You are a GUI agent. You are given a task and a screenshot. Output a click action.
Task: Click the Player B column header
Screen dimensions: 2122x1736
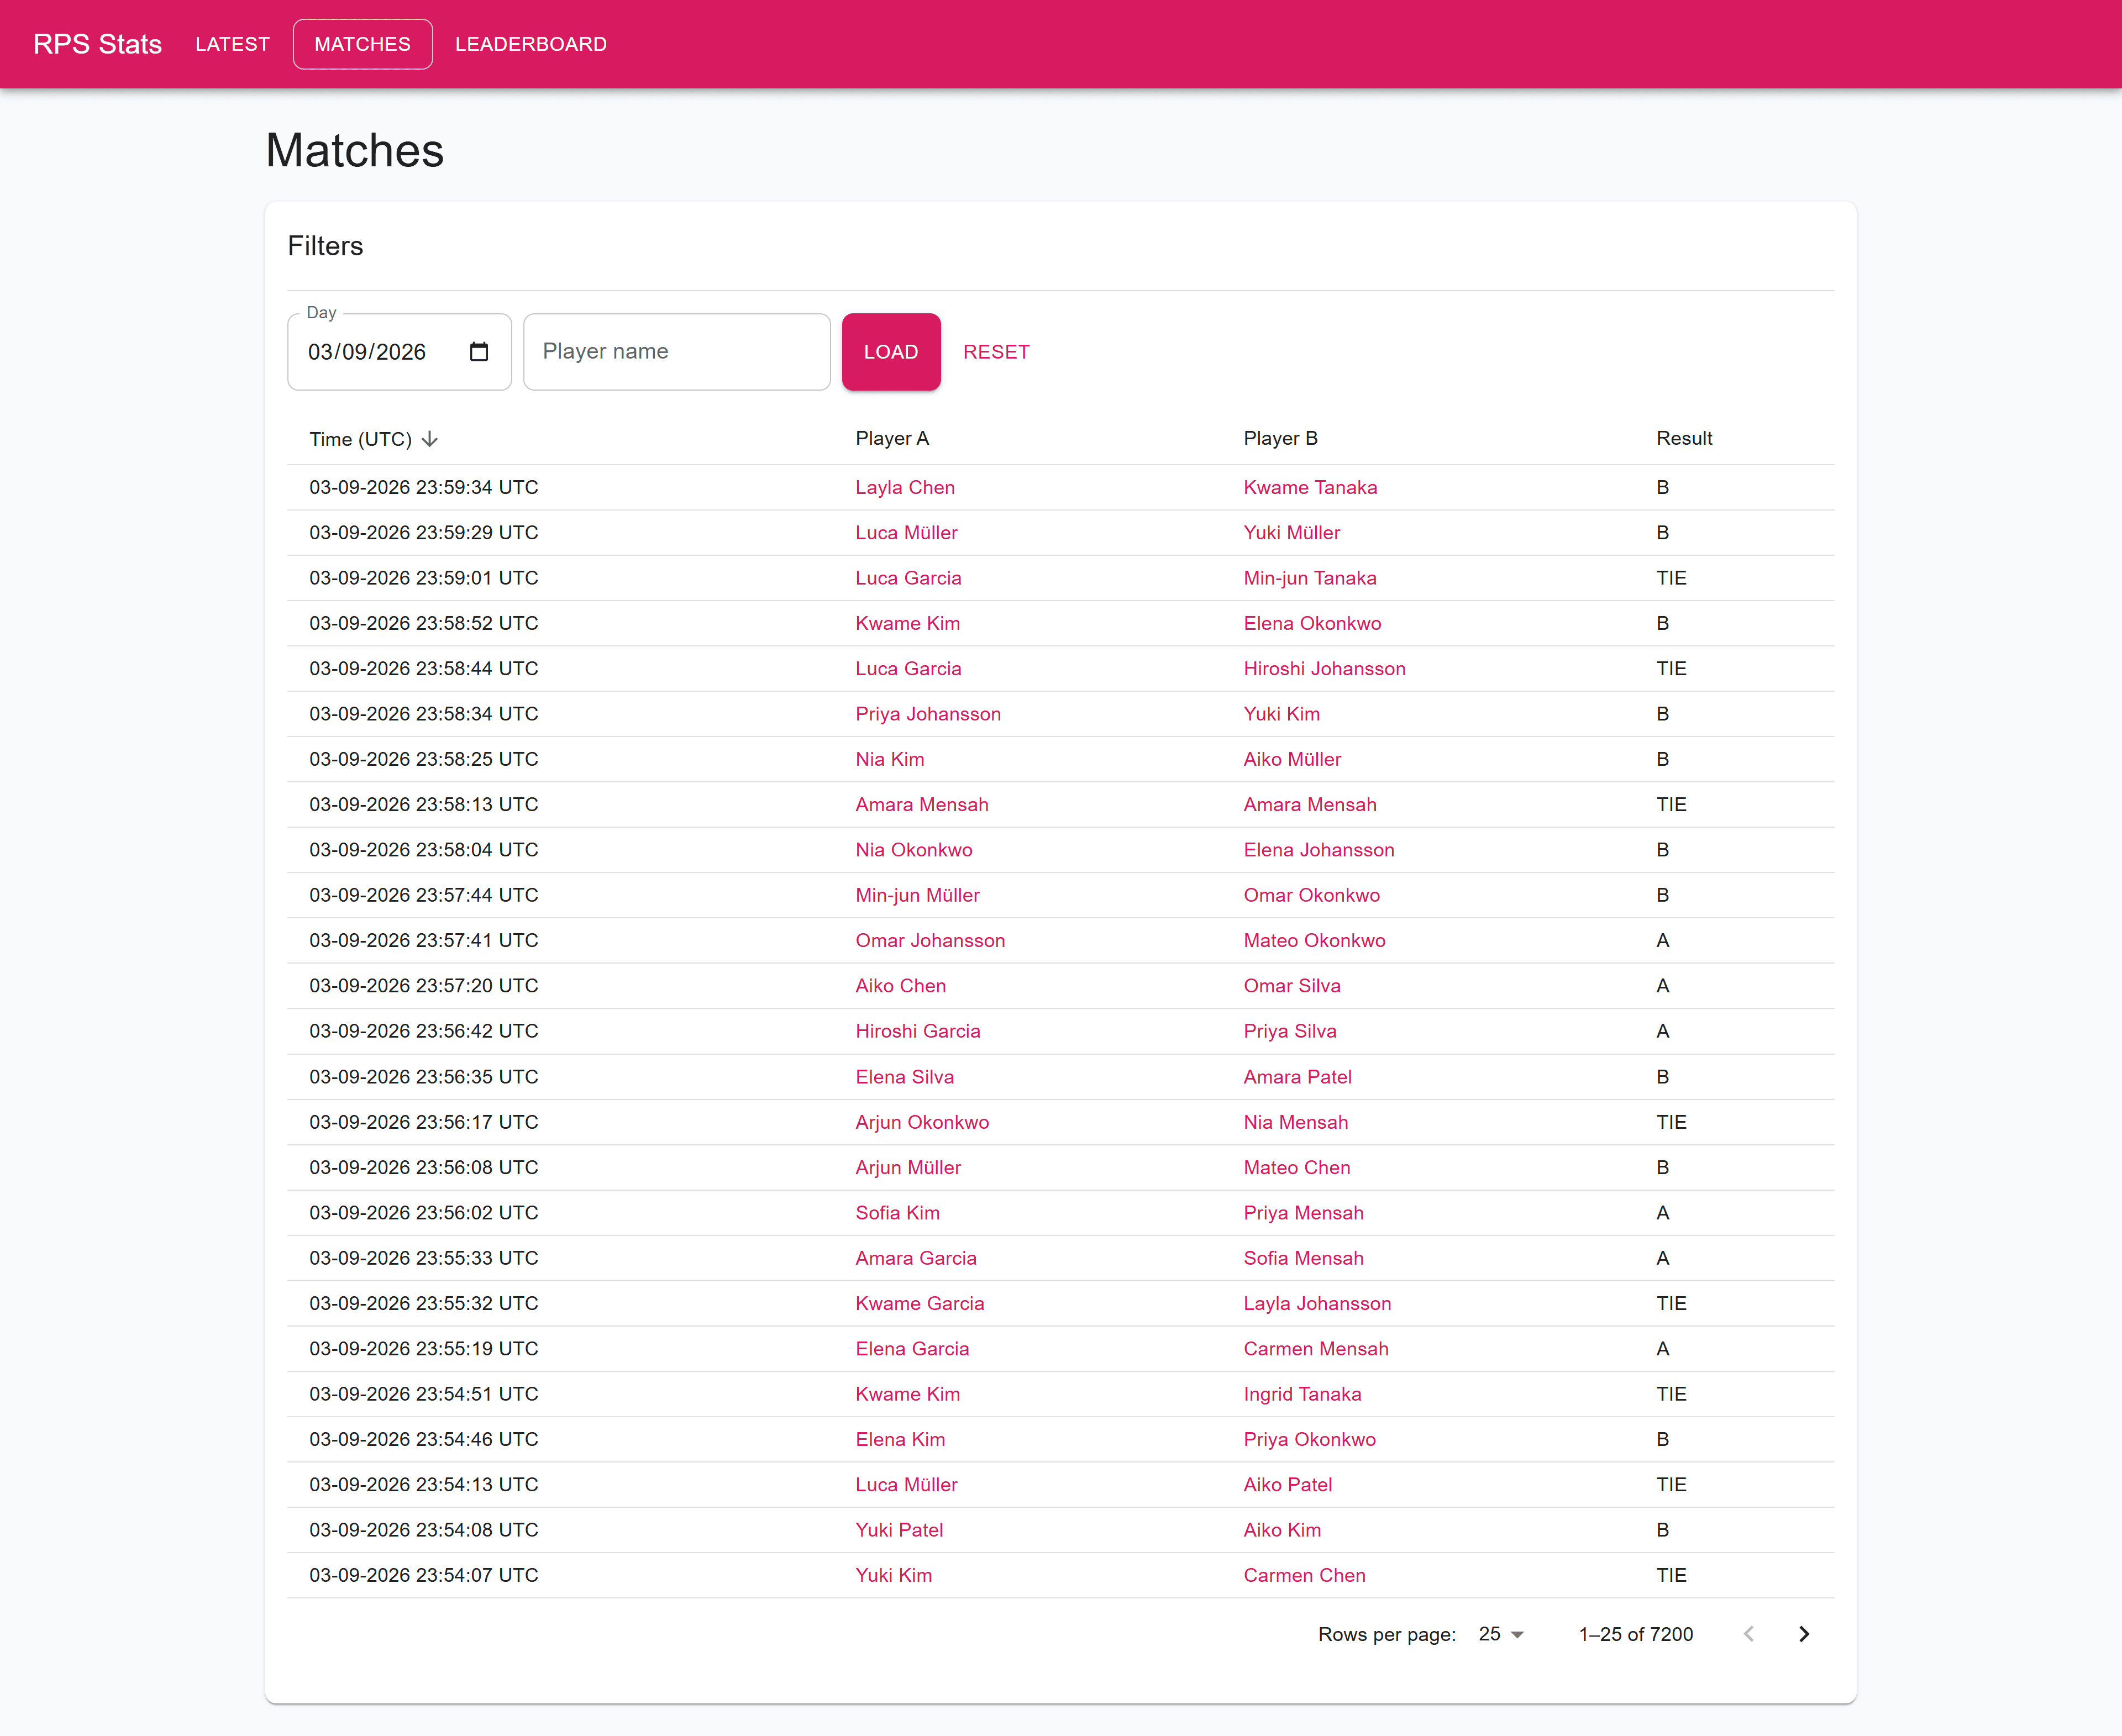tap(1280, 439)
